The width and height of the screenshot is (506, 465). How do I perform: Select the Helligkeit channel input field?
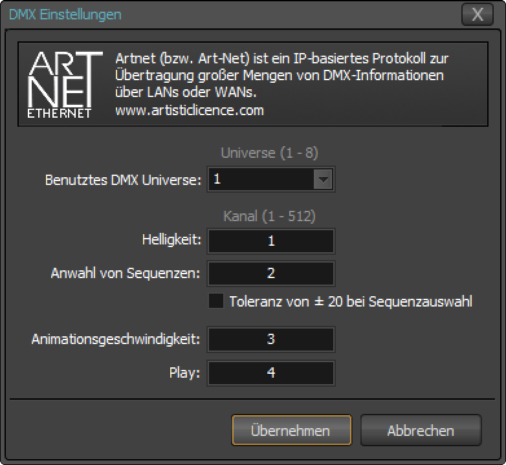[x=270, y=241]
